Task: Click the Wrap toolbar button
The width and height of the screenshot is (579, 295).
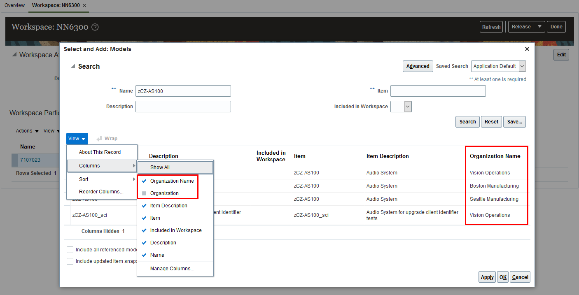Action: click(107, 139)
